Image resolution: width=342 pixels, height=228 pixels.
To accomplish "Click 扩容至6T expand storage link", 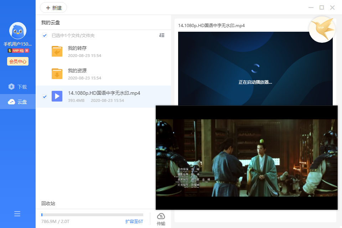I will (134, 222).
